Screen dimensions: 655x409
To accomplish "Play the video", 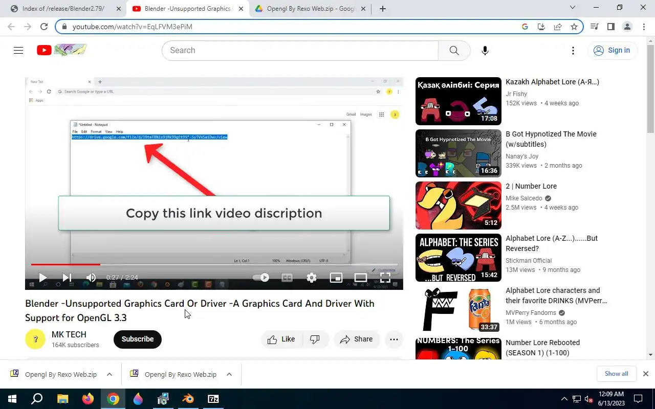I will coord(43,278).
